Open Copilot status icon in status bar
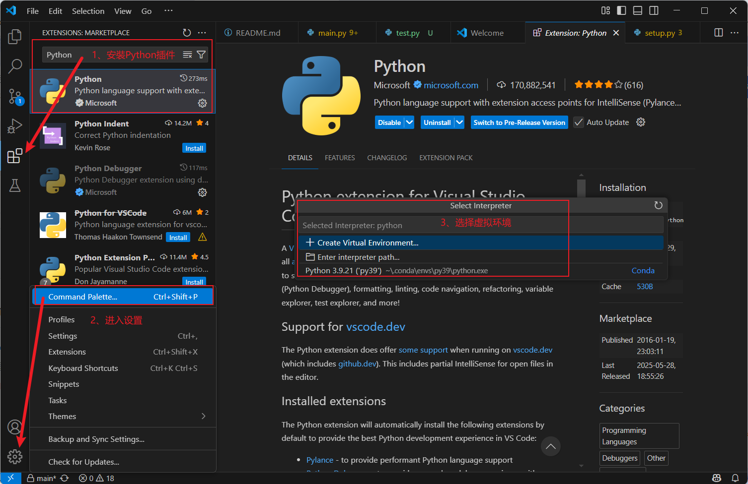This screenshot has width=748, height=484. point(716,478)
